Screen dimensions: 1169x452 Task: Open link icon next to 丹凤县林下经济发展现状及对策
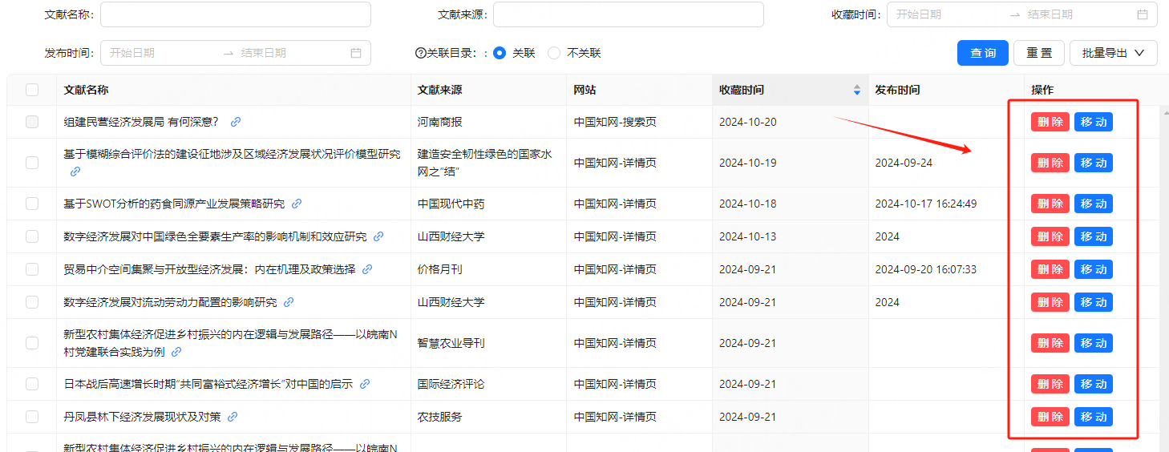tap(233, 417)
